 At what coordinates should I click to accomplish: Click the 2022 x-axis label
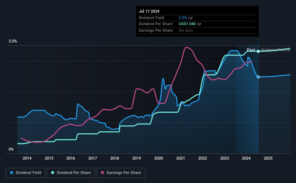tap(203, 158)
